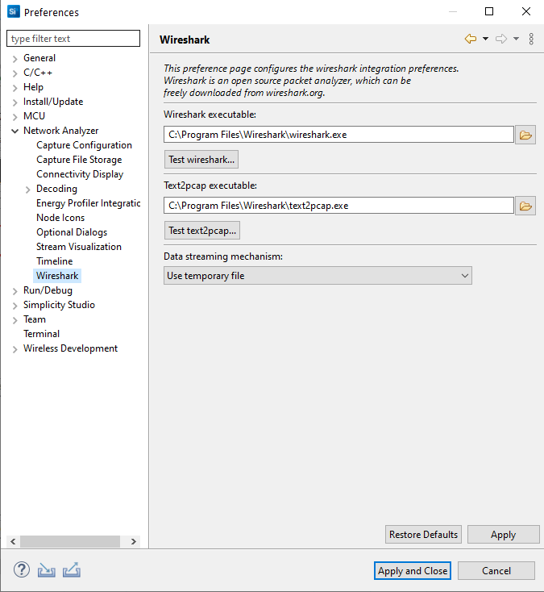Screen dimensions: 544x592
Task: Expand the Wireless Development tree node
Action: (x=15, y=349)
